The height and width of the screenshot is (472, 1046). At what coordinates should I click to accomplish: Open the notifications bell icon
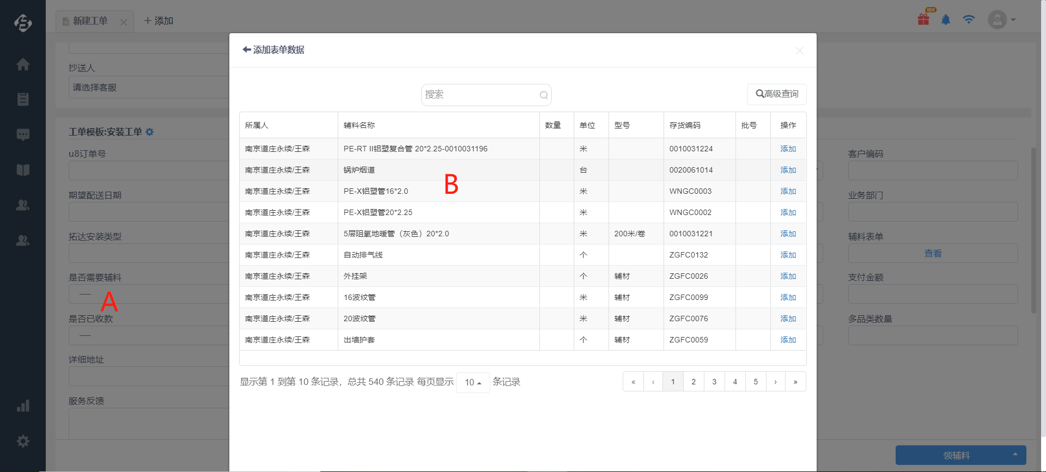(946, 20)
